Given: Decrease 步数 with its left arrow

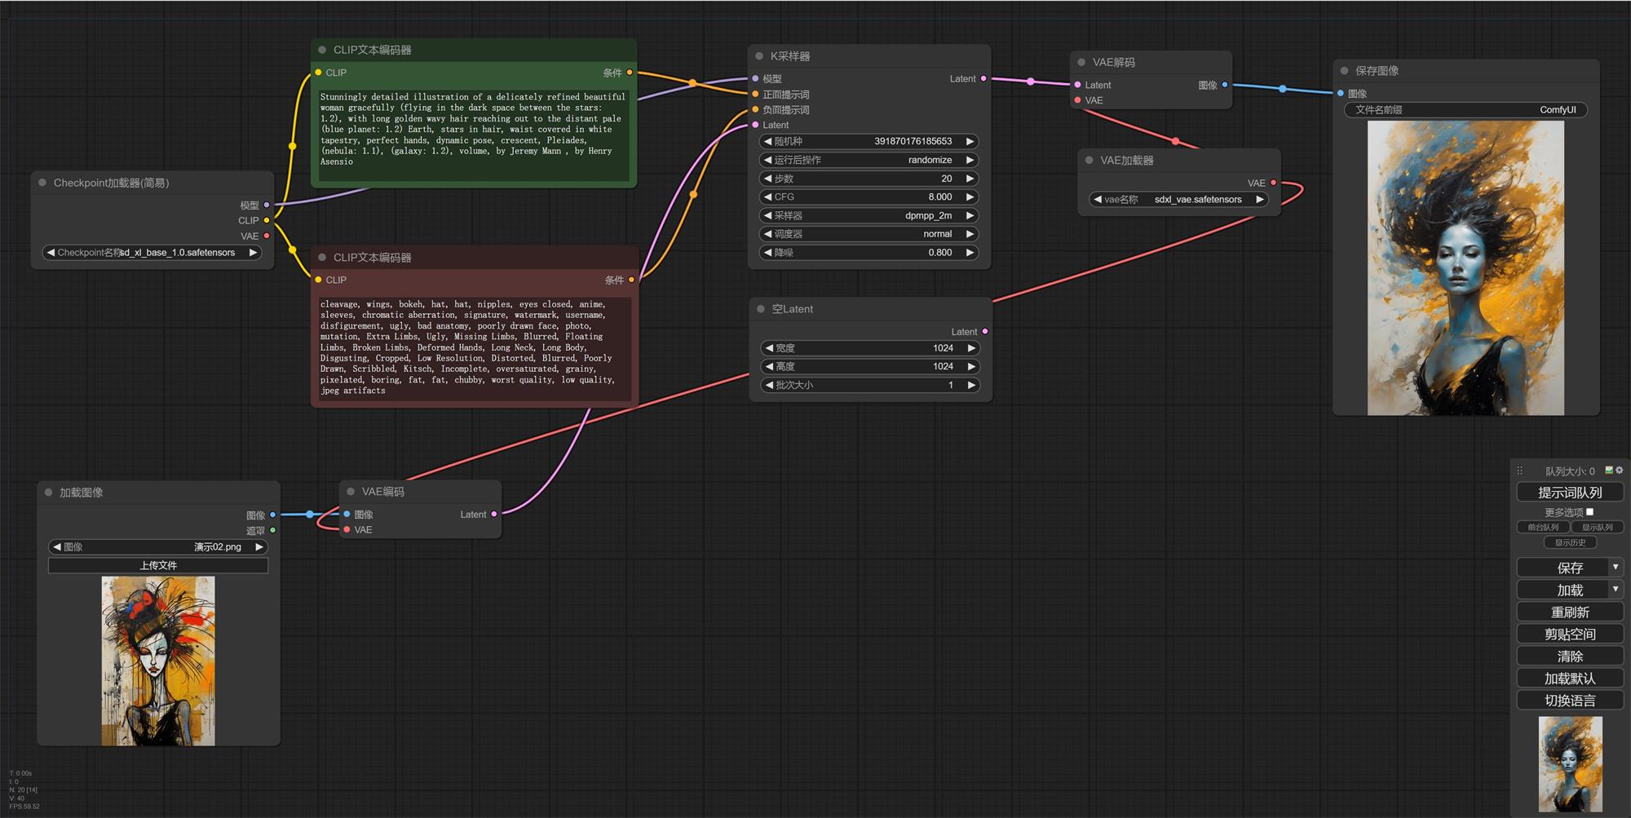Looking at the screenshot, I should [x=767, y=179].
